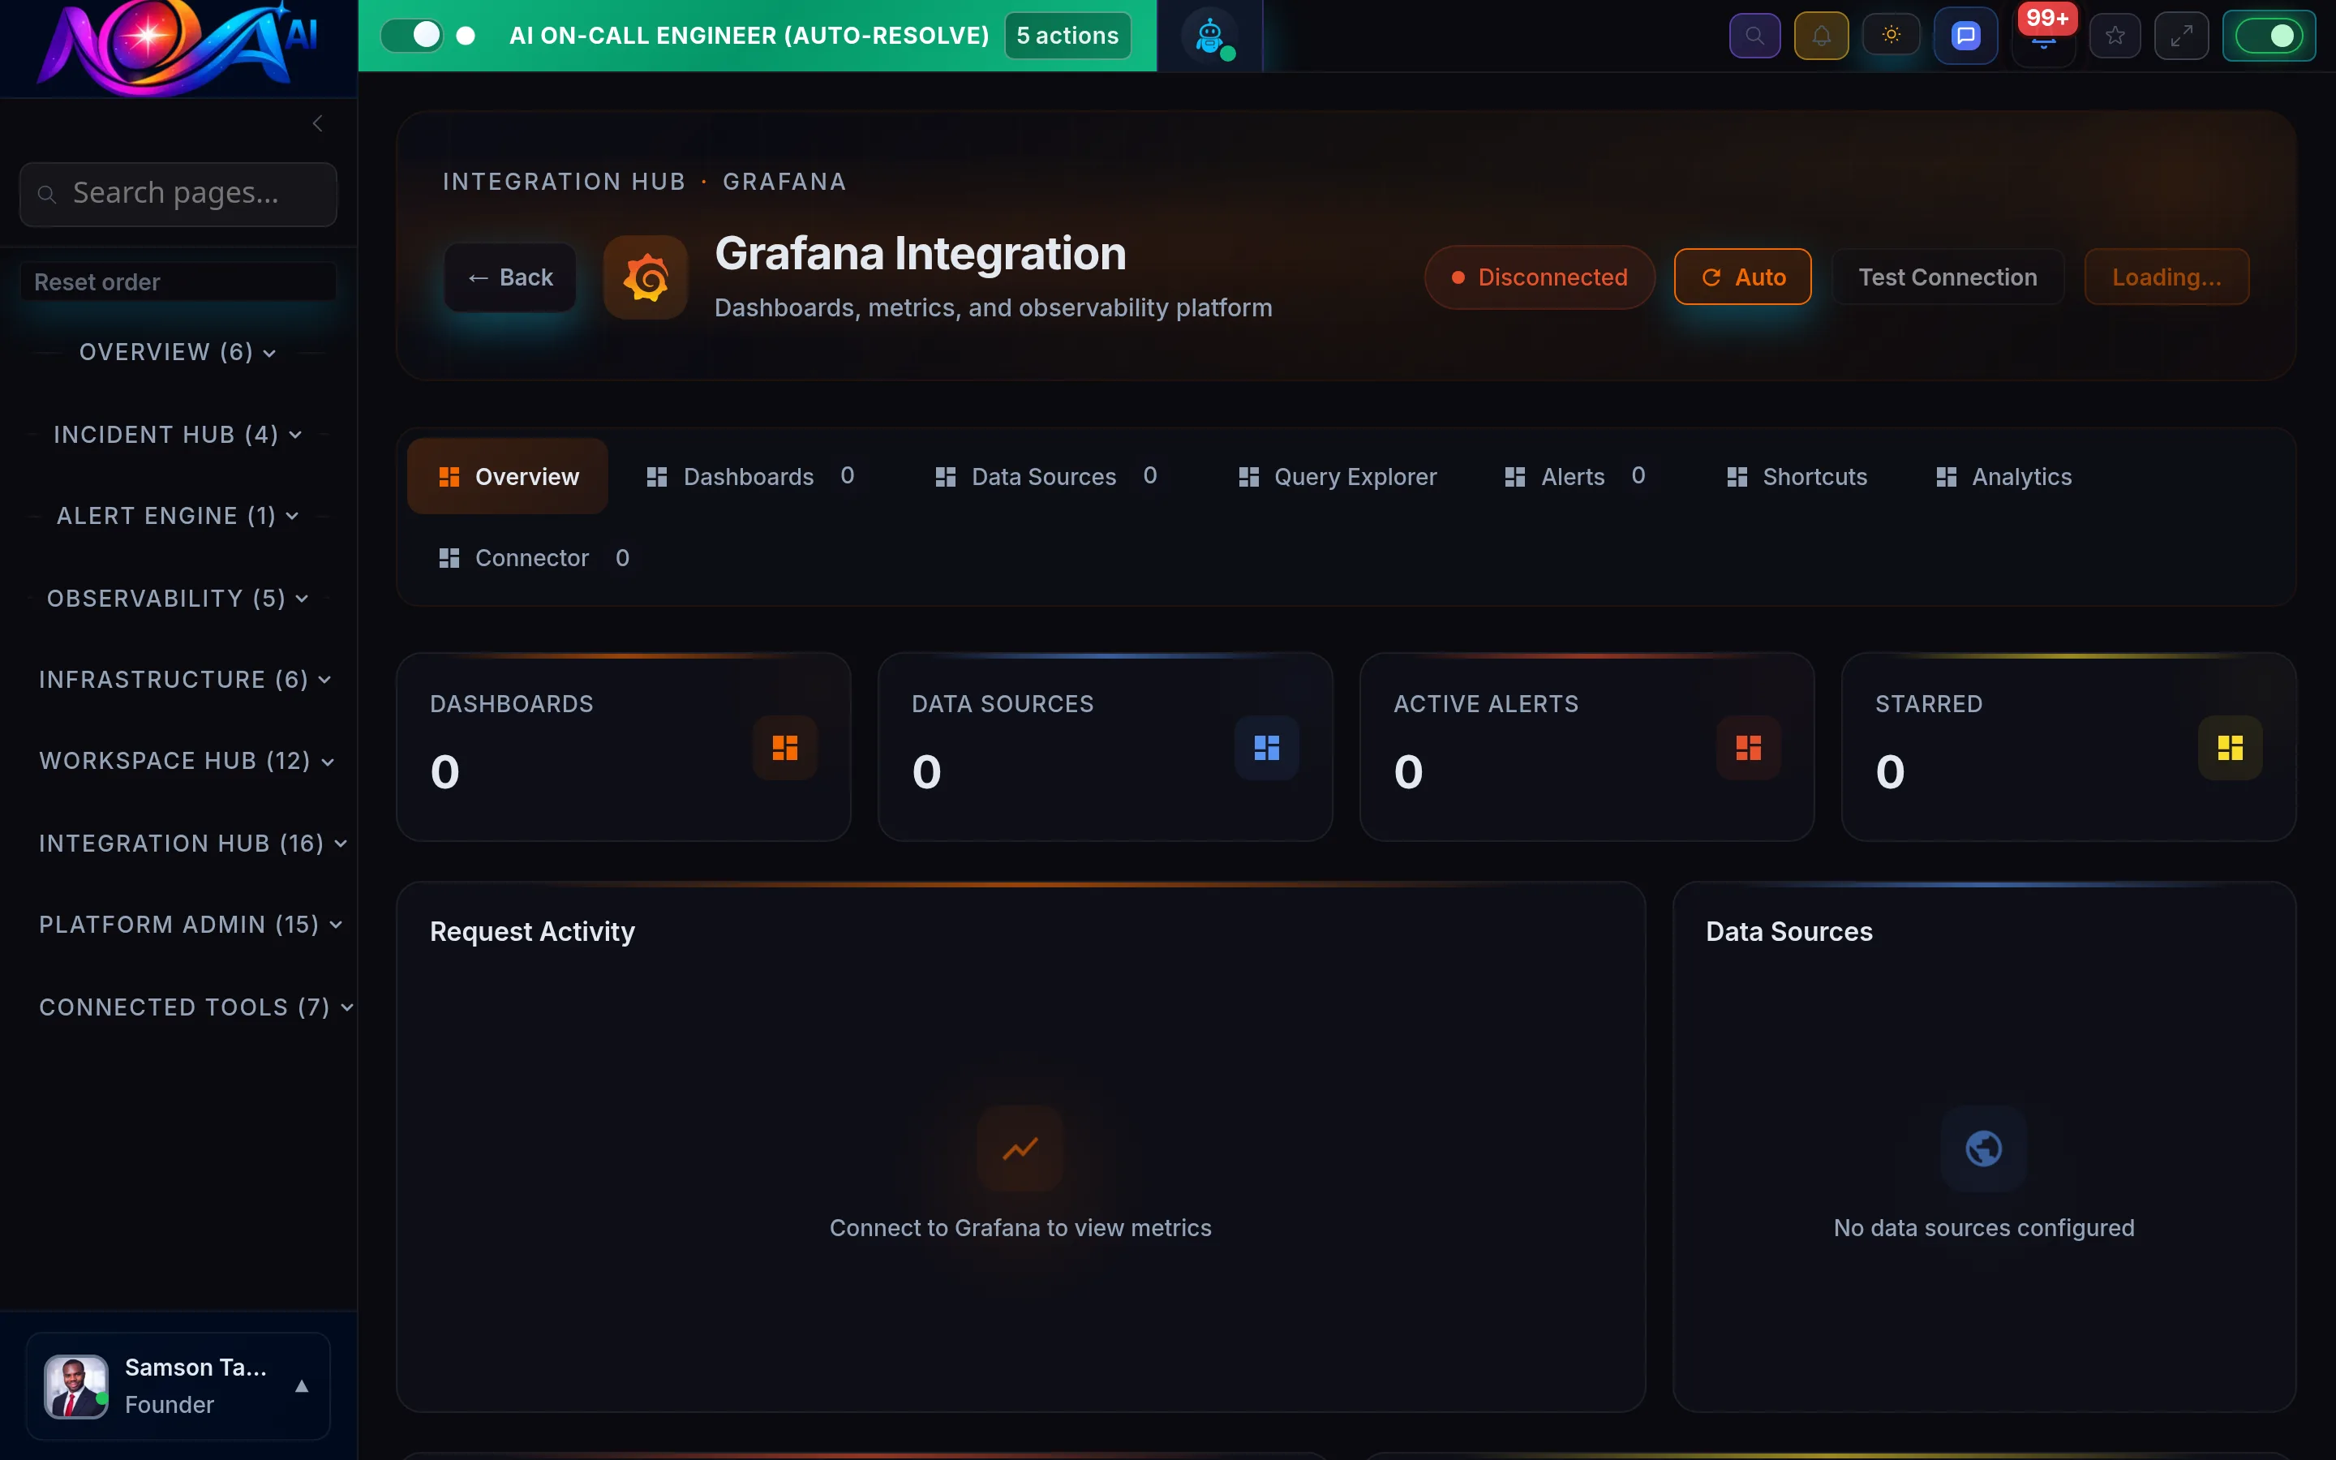Switch to the Dashboards tab
This screenshot has width=2336, height=1460.
748,476
